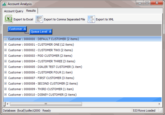Select the Results tab
The image size is (165, 115).
31,11
